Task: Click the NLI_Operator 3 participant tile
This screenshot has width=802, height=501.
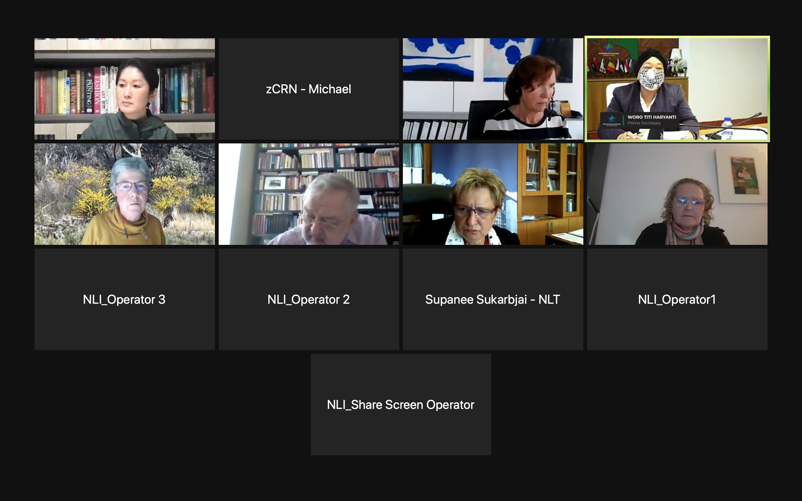Action: [x=124, y=299]
